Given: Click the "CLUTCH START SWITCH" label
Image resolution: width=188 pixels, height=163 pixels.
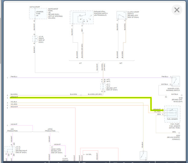Looking at the screenshot, I should (x=133, y=15).
